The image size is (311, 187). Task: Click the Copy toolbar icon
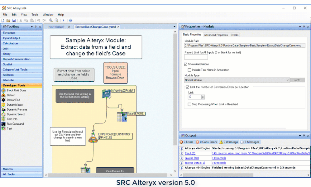pos(26,21)
